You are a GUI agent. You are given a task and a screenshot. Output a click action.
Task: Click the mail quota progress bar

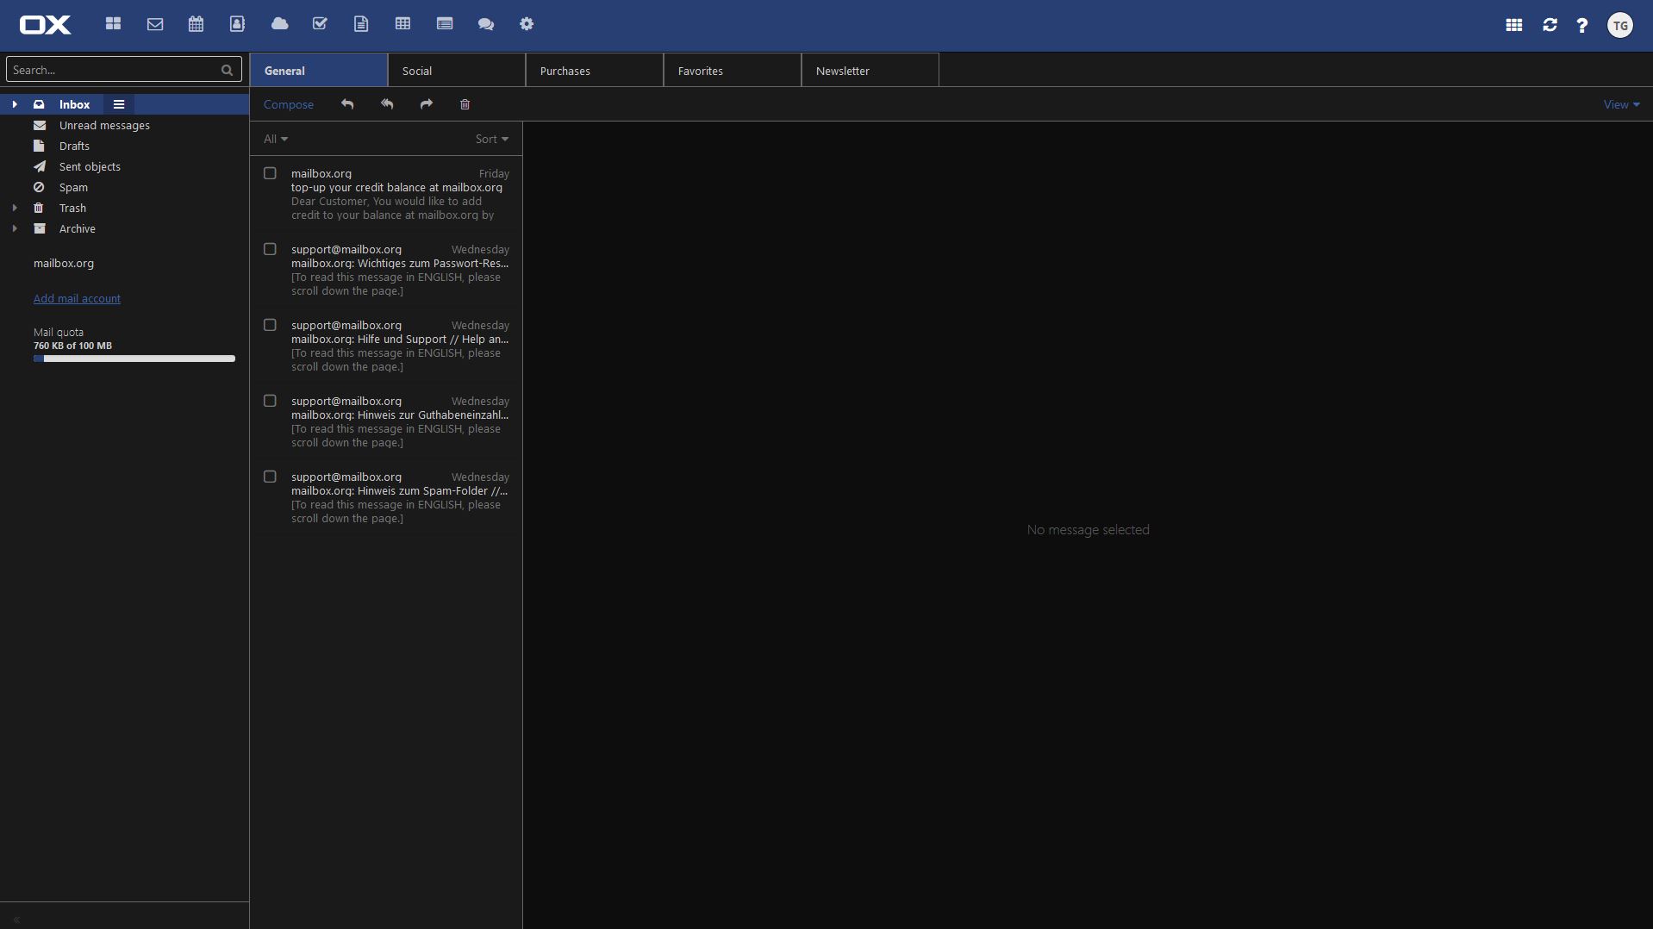134,359
